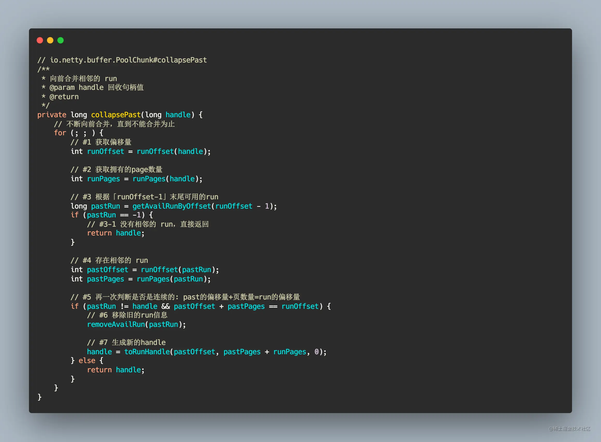Click 'return handle;' inside the else block

click(x=116, y=370)
